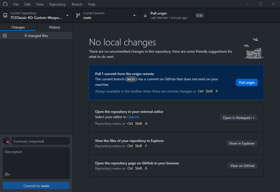Click the Summary (required) input field

(41, 141)
